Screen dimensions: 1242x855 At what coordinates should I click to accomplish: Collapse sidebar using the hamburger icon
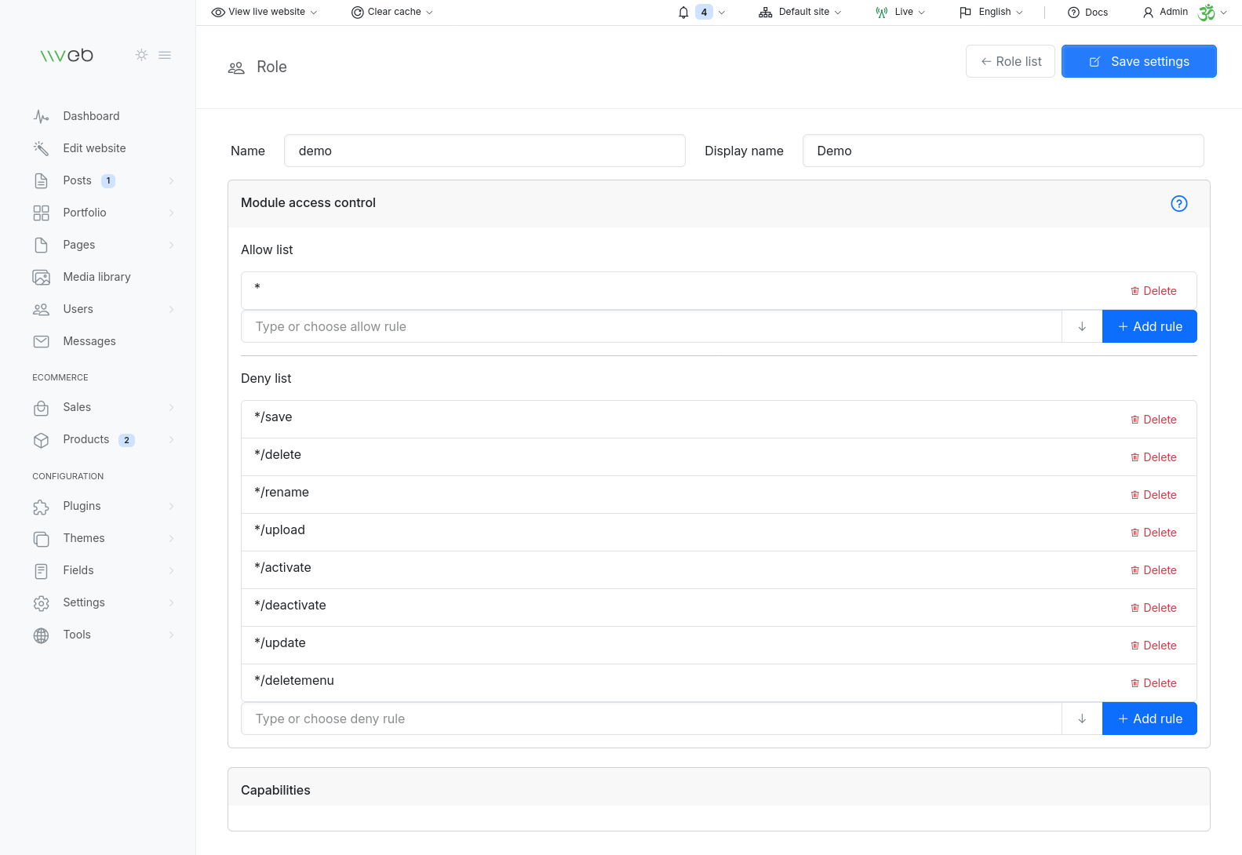[165, 55]
